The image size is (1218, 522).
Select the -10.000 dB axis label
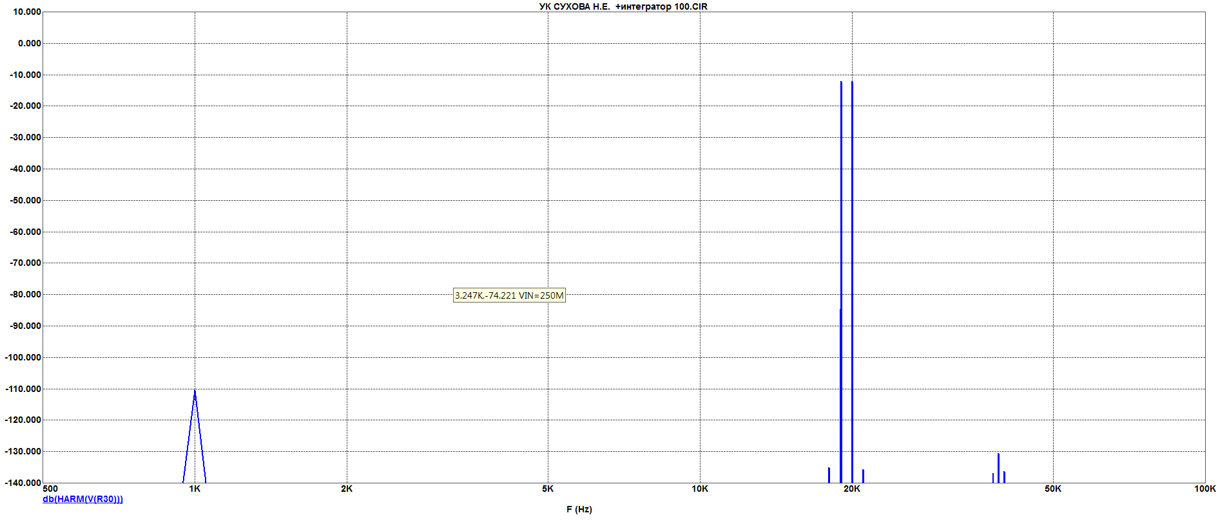tap(25, 75)
